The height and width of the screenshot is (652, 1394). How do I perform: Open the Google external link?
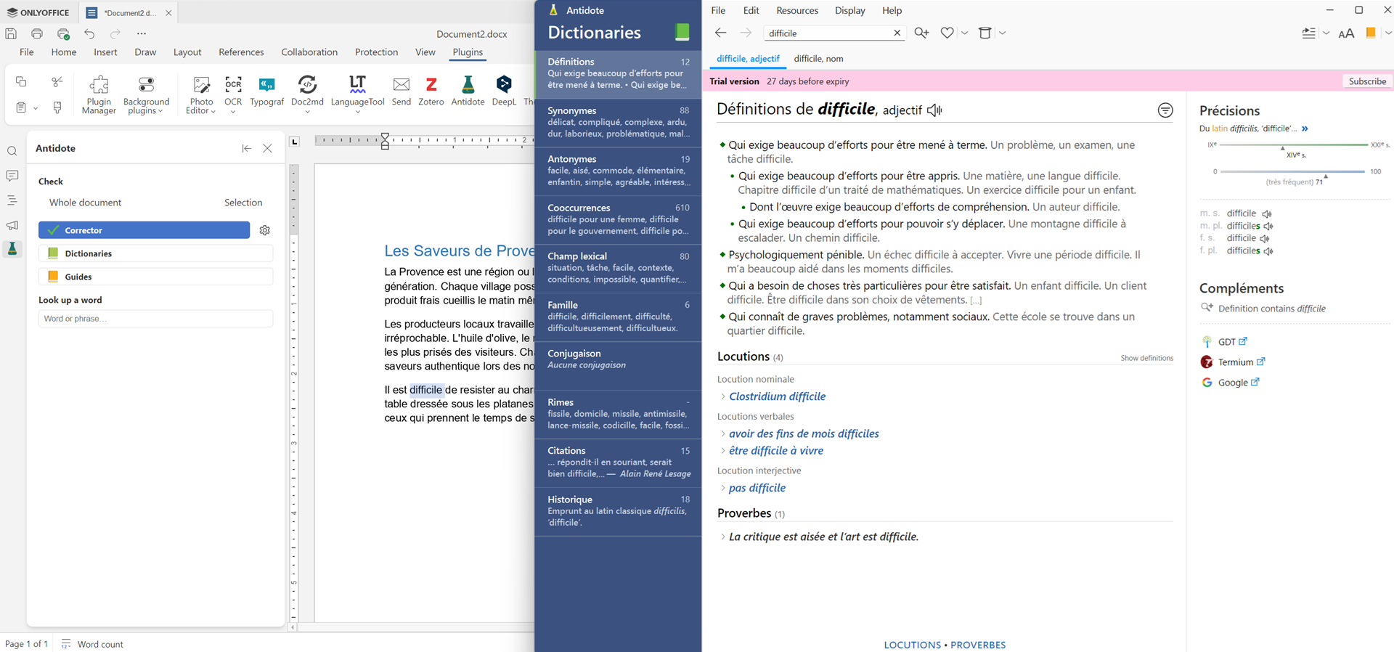click(x=1239, y=382)
